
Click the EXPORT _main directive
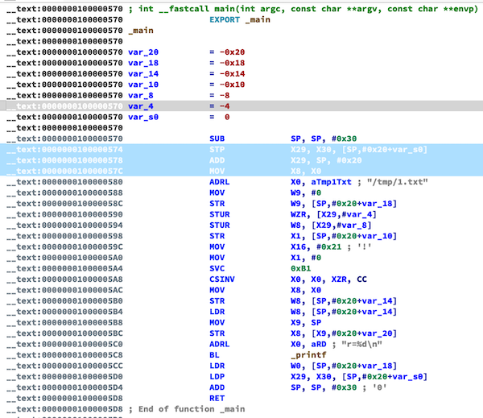[x=240, y=19]
